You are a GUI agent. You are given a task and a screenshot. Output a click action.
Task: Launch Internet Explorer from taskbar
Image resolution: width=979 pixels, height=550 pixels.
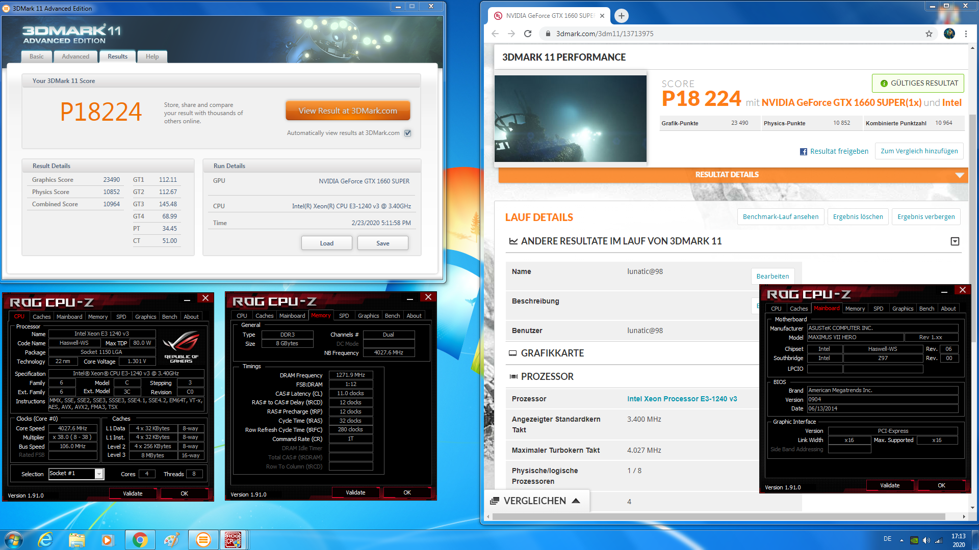46,540
